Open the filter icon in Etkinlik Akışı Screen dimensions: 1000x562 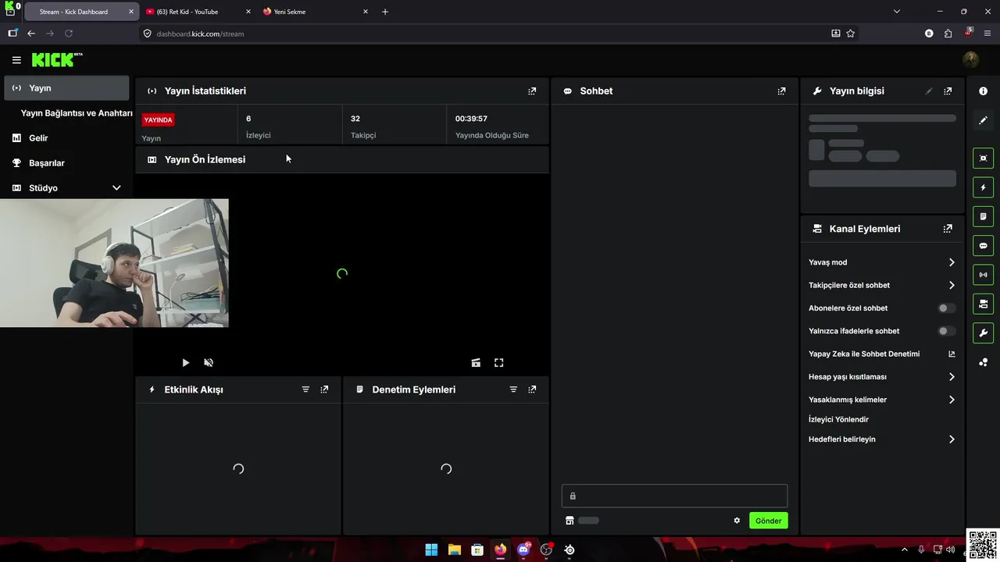[x=305, y=389]
